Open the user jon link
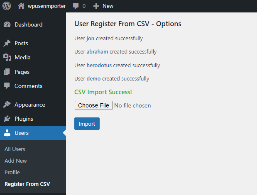The width and height of the screenshot is (257, 195). [x=91, y=39]
